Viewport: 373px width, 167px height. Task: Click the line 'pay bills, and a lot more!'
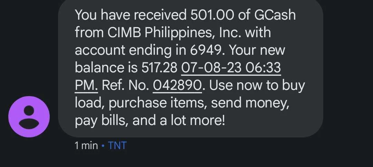(x=150, y=121)
